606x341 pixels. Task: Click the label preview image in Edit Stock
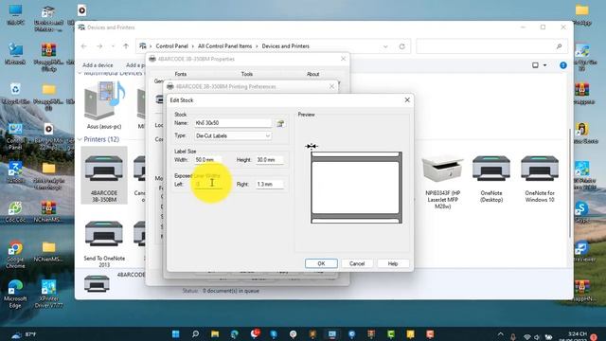pyautogui.click(x=356, y=188)
